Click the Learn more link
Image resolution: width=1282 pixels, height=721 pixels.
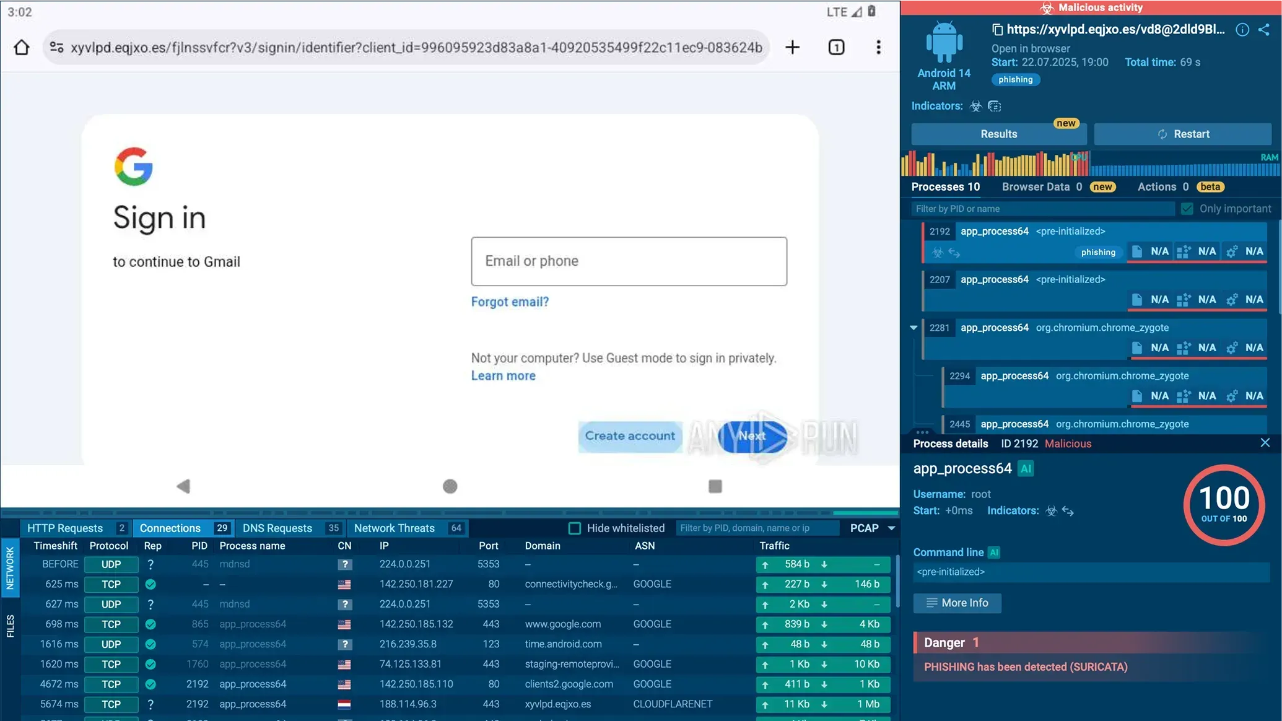pyautogui.click(x=504, y=376)
